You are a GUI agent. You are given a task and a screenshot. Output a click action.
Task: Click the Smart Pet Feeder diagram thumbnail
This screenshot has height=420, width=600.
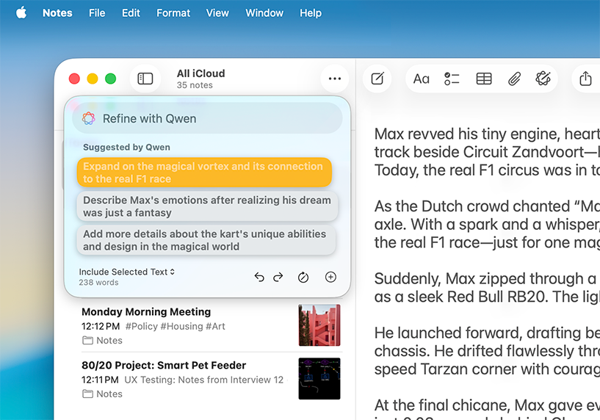(x=319, y=379)
